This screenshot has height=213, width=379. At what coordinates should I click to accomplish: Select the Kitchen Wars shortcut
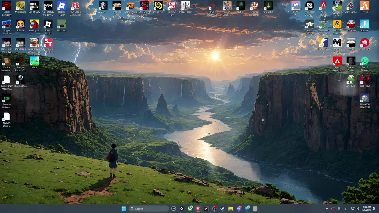[131, 7]
